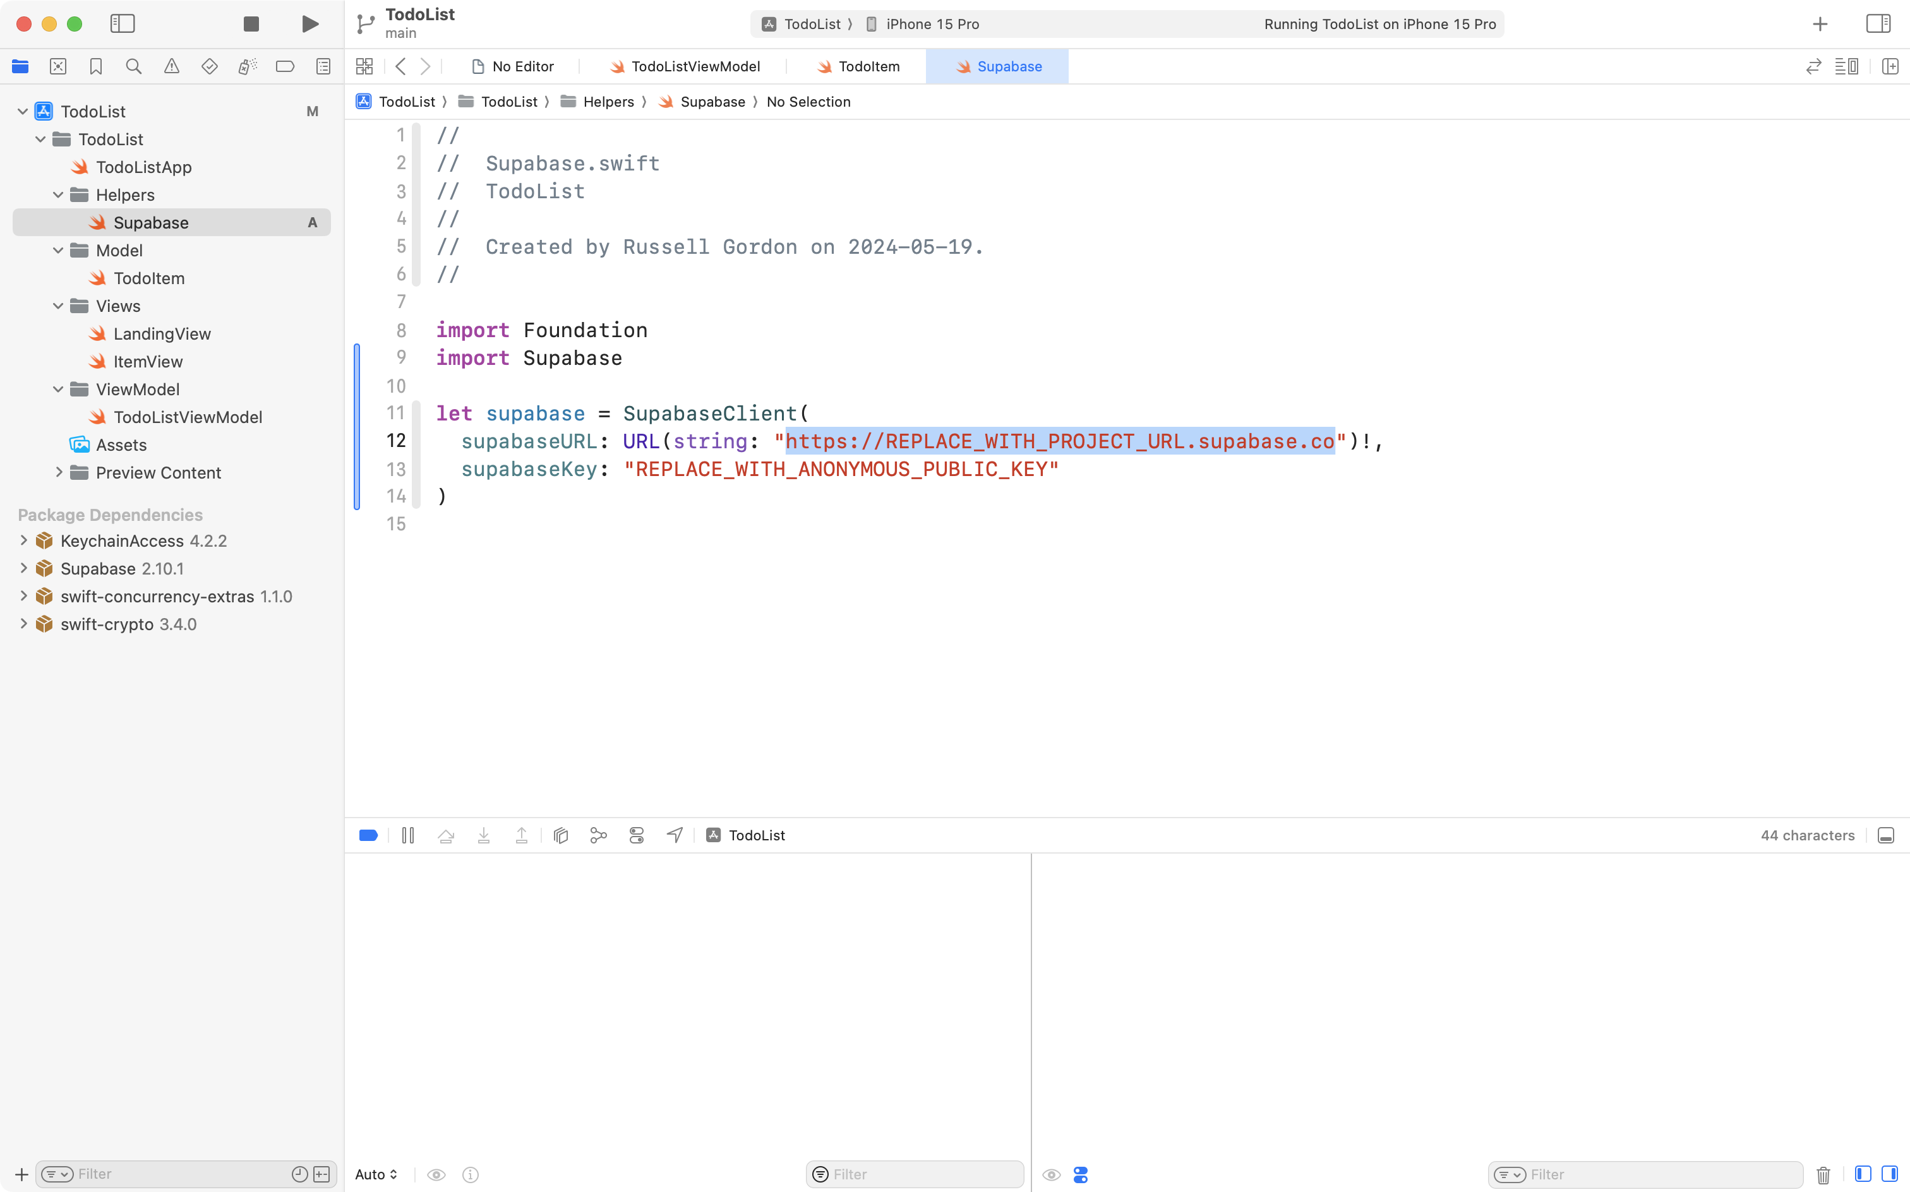The width and height of the screenshot is (1910, 1192).
Task: Select the Breakpoint navigator
Action: 285,66
